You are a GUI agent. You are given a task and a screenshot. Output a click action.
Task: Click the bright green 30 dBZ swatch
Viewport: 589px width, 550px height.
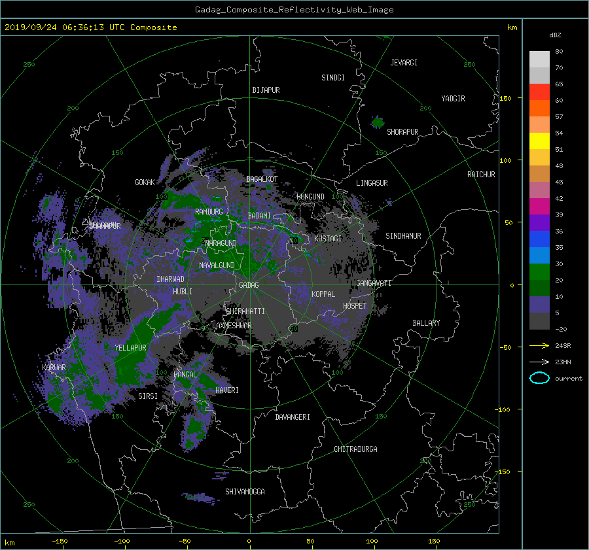tap(539, 271)
